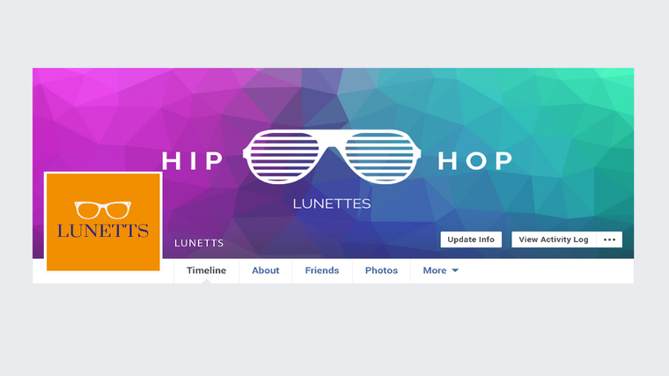Open View Activity Log

coord(554,240)
